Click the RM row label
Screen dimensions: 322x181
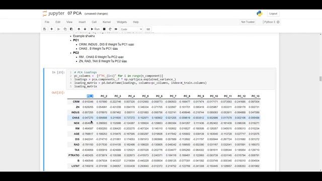[77, 129]
